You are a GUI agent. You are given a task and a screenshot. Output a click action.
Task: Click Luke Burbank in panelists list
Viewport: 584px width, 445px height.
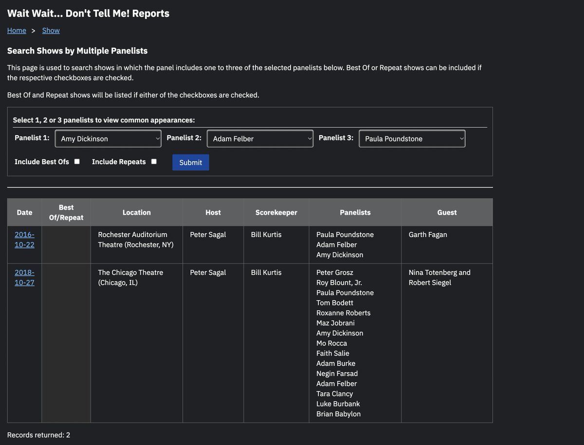[x=338, y=404]
